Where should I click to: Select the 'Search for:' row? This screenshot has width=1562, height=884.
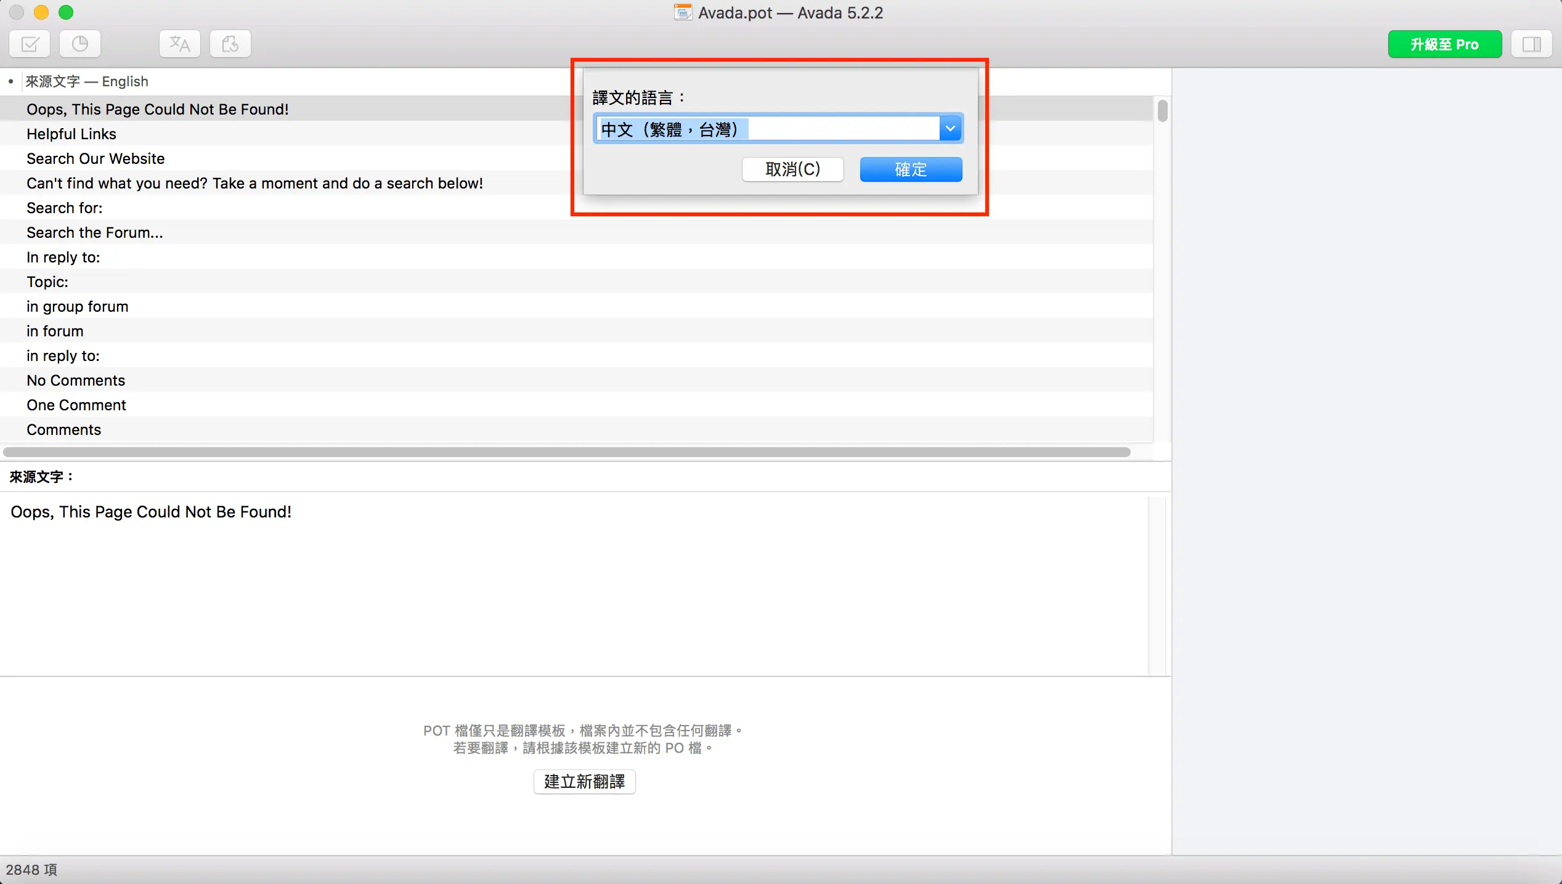coord(576,208)
